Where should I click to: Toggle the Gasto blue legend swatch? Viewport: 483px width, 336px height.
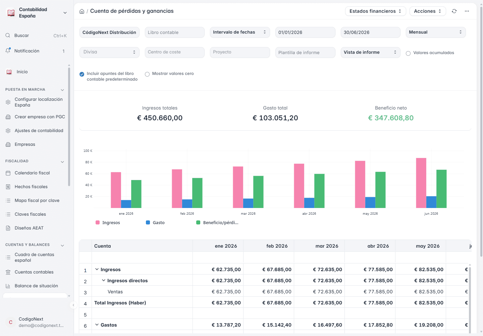(x=148, y=222)
